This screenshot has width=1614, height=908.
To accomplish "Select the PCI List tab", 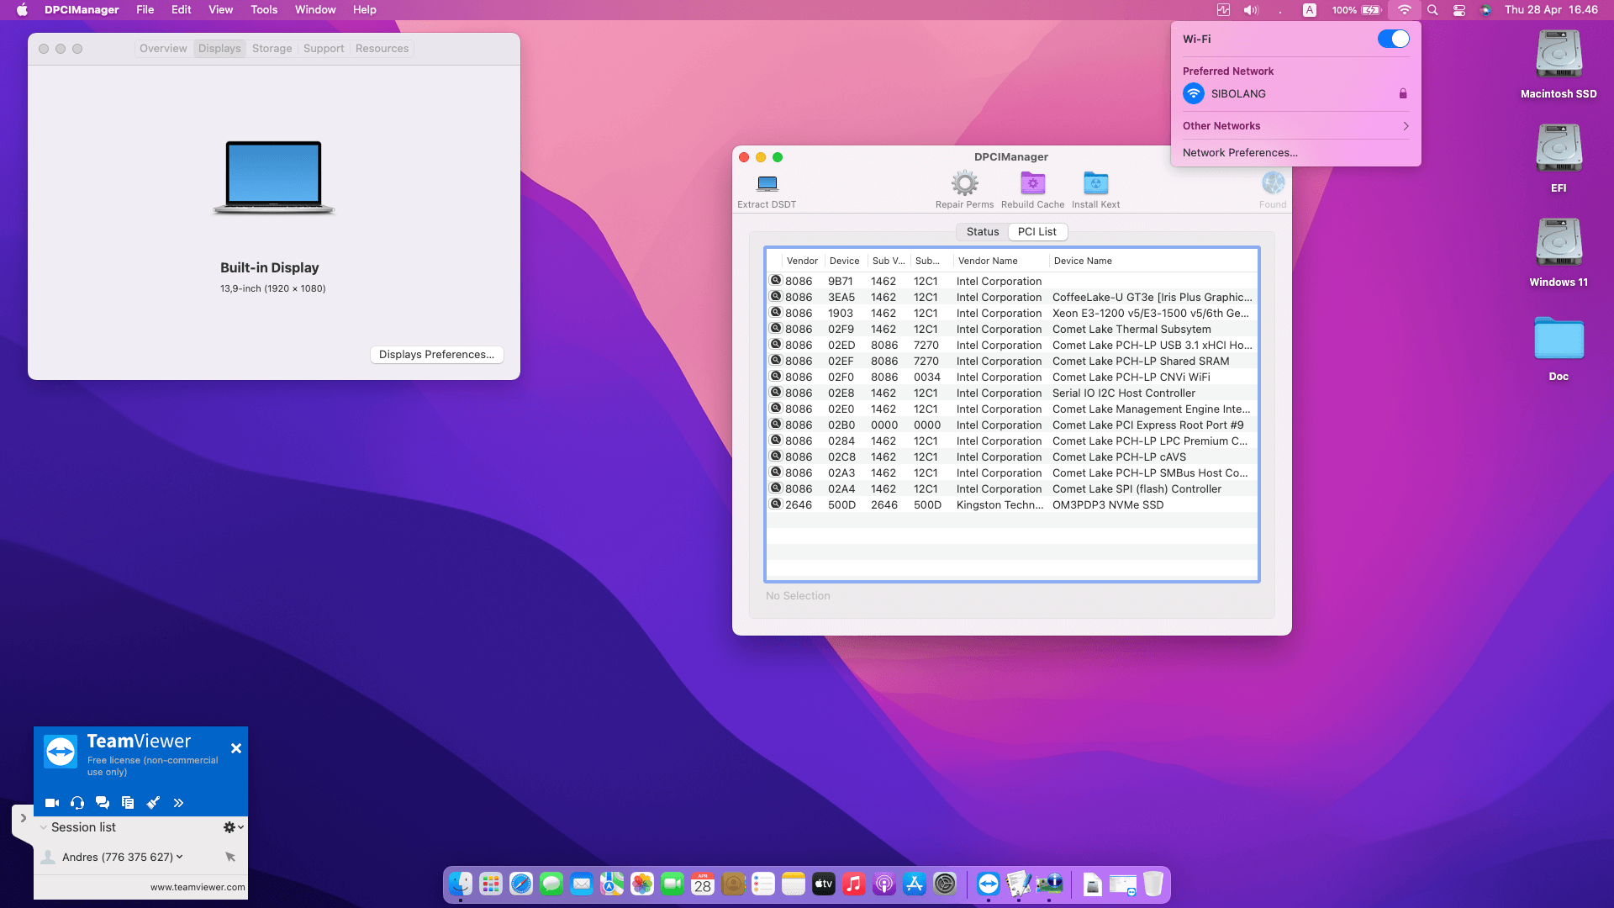I will coord(1037,232).
